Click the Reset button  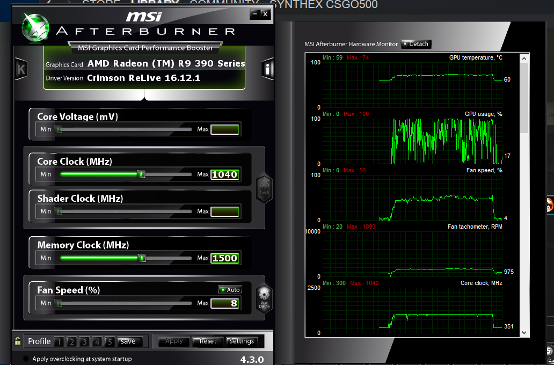tap(207, 341)
